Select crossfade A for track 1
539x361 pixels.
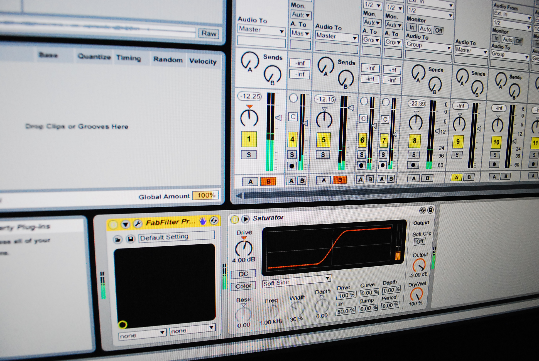pos(250,182)
